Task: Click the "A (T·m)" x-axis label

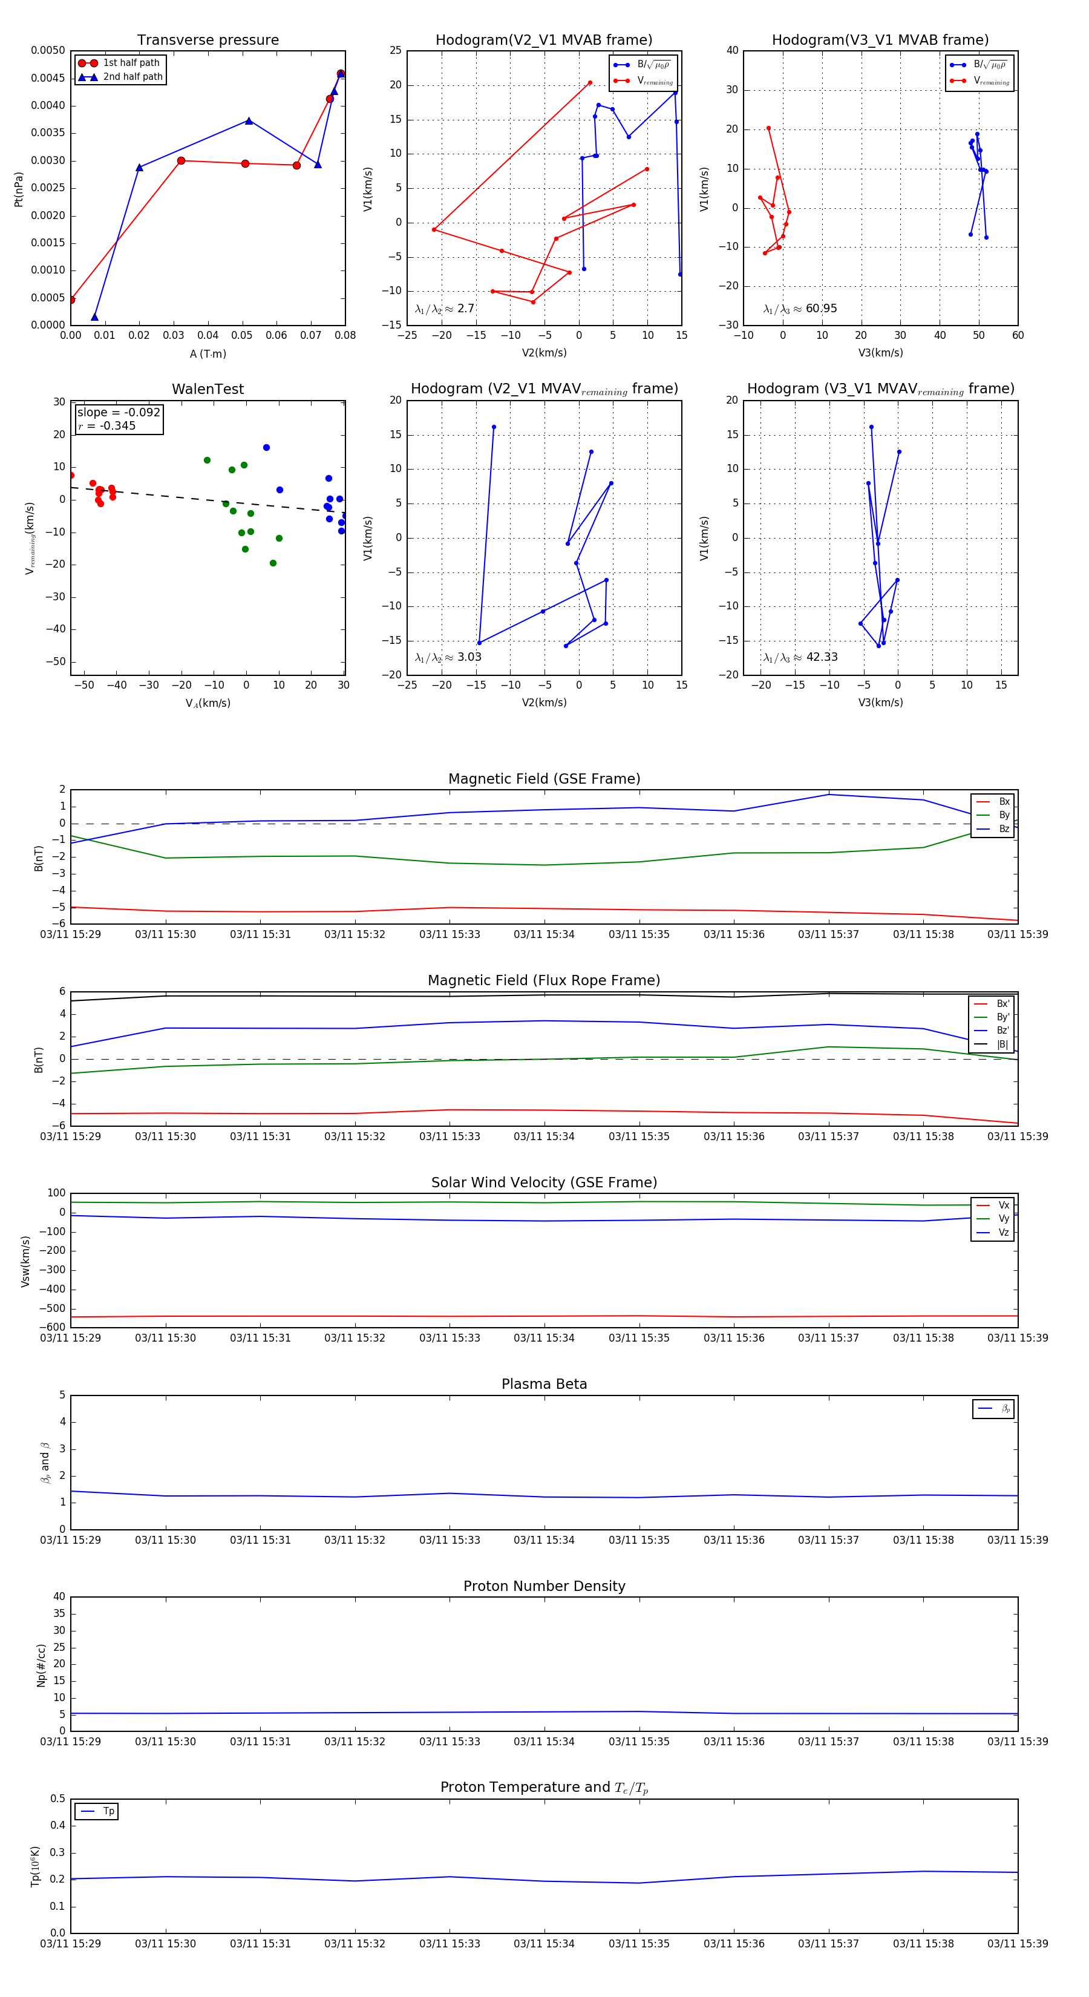Action: click(208, 353)
